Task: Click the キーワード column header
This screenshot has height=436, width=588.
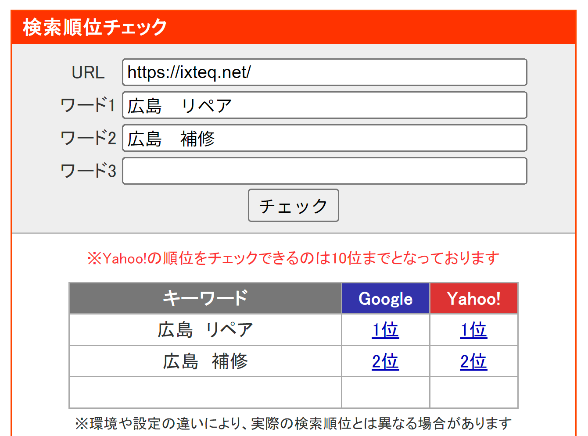Action: [x=205, y=298]
